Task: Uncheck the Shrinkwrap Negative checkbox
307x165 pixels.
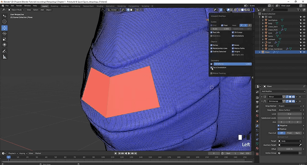Action: (279, 126)
